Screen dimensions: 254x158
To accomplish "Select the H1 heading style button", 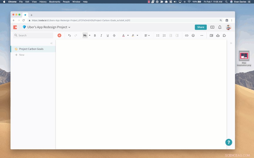I will pos(85,35).
